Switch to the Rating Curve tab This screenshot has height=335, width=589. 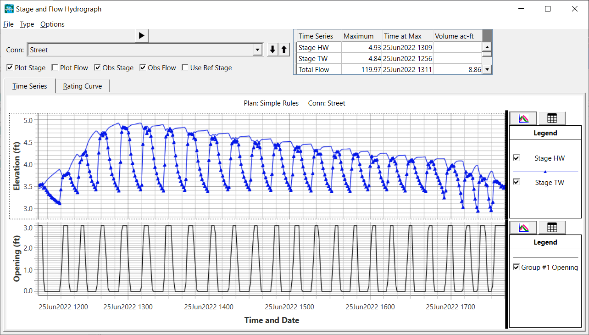pyautogui.click(x=83, y=86)
